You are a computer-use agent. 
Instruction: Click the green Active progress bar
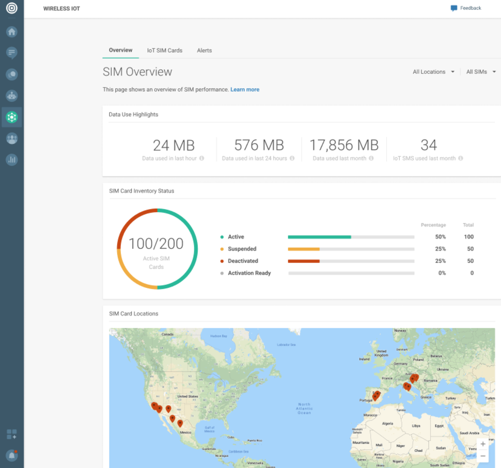(x=319, y=237)
